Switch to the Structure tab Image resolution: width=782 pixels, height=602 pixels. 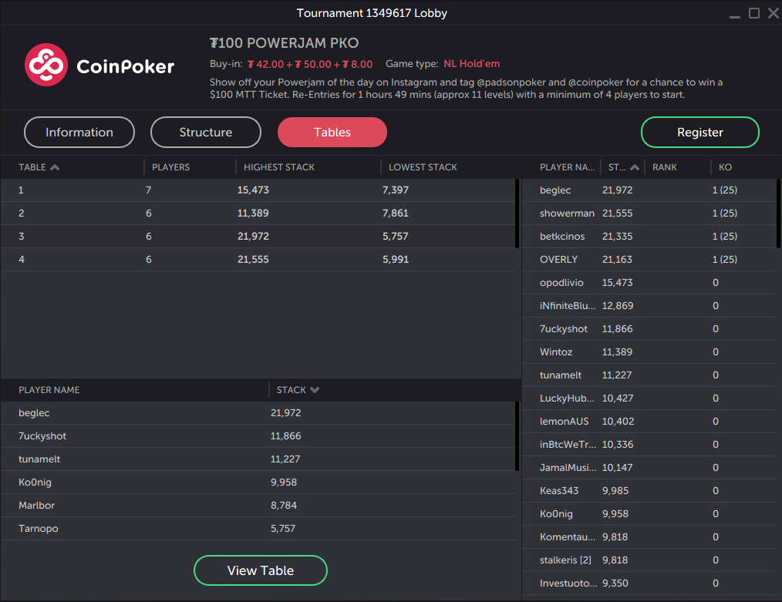pyautogui.click(x=205, y=132)
